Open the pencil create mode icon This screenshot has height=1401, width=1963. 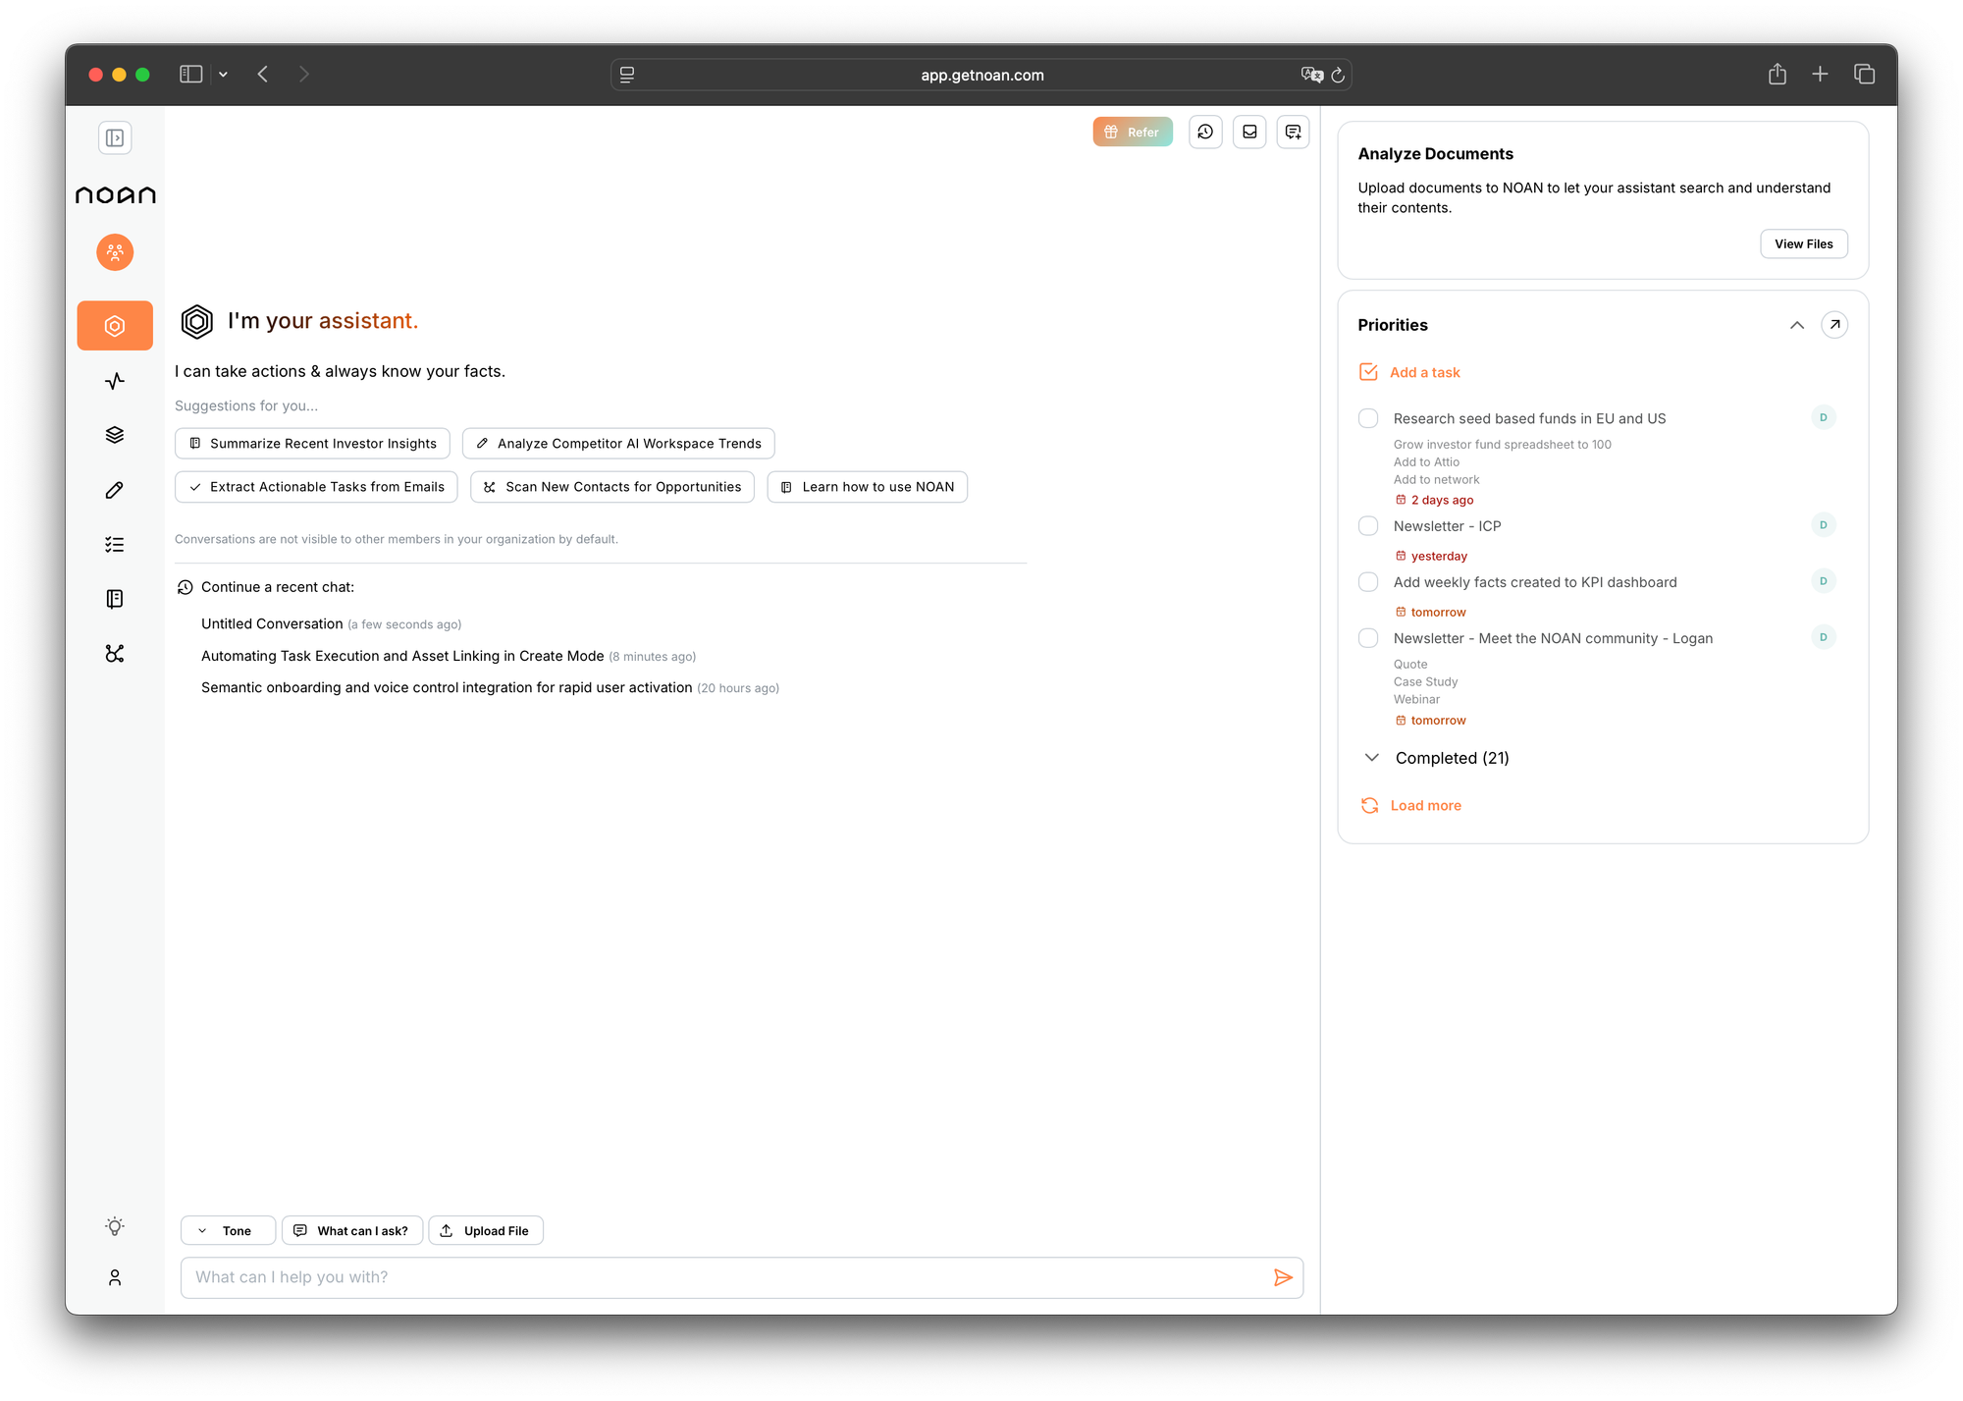pyautogui.click(x=115, y=490)
